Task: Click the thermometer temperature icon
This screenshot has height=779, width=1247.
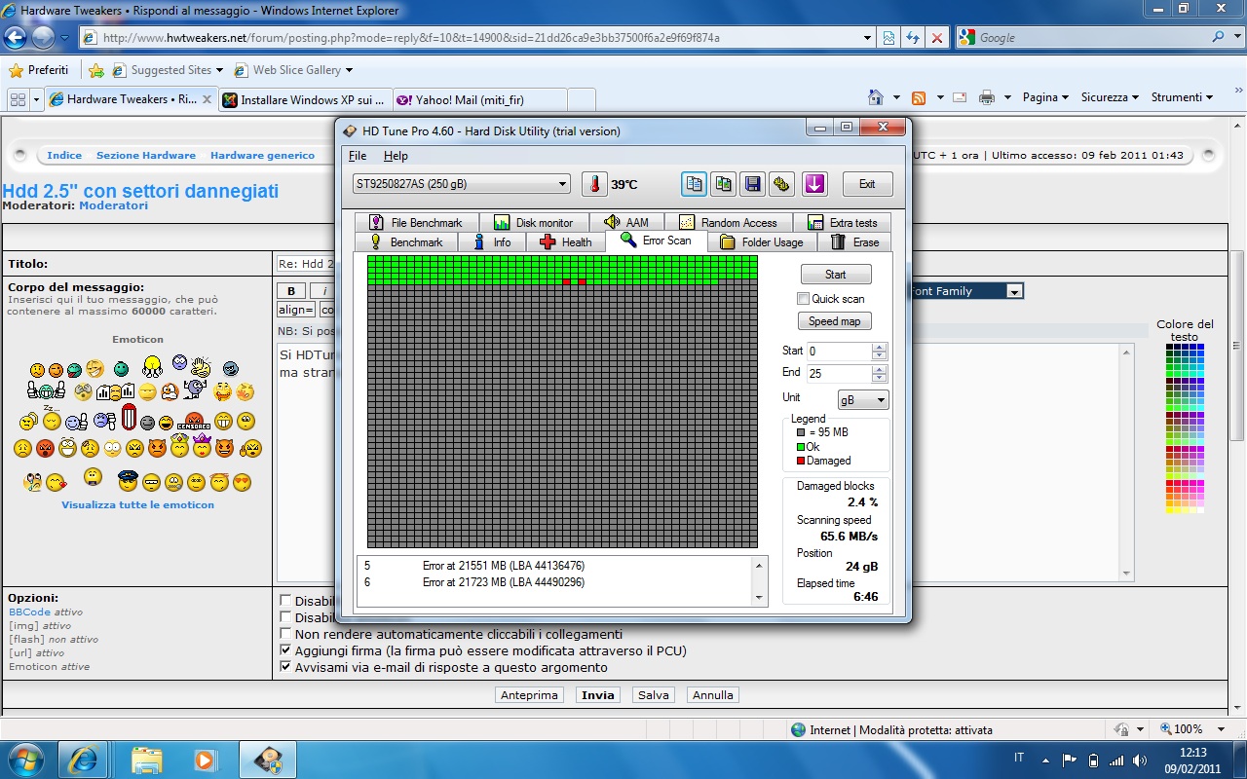Action: coord(593,184)
